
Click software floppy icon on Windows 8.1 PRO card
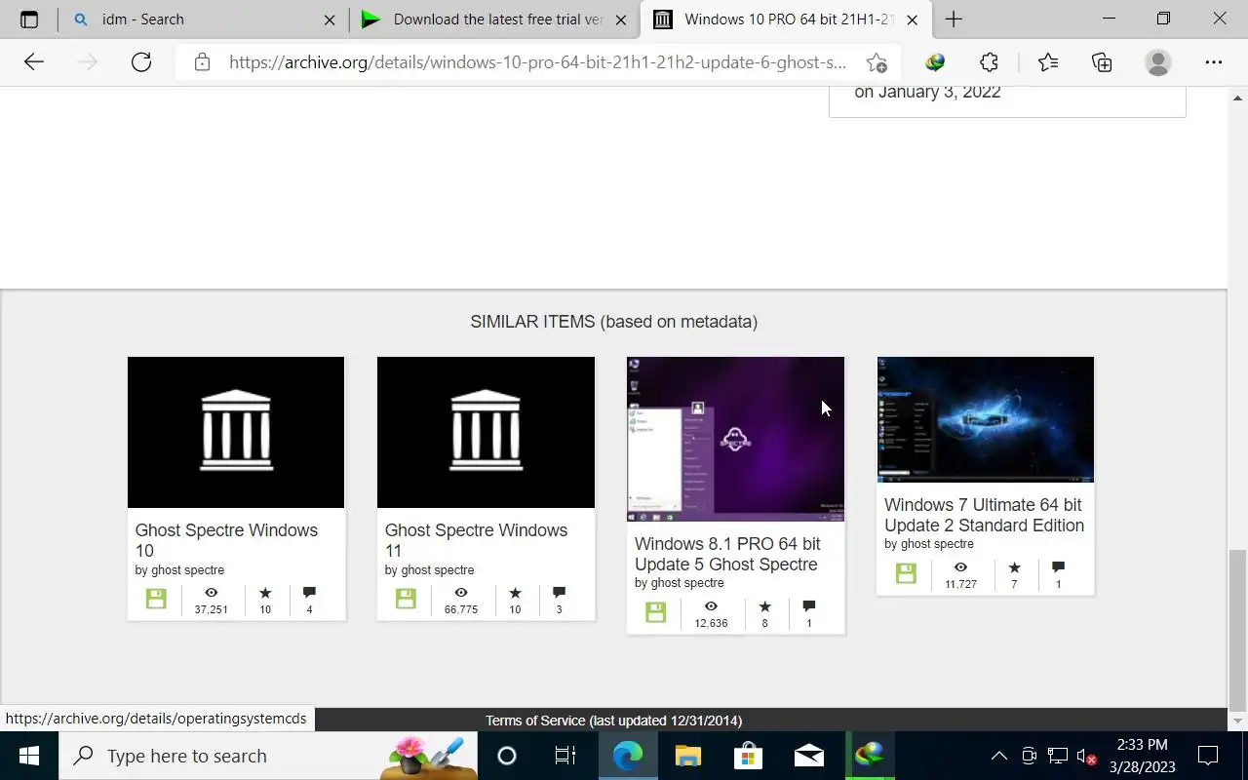pos(655,611)
